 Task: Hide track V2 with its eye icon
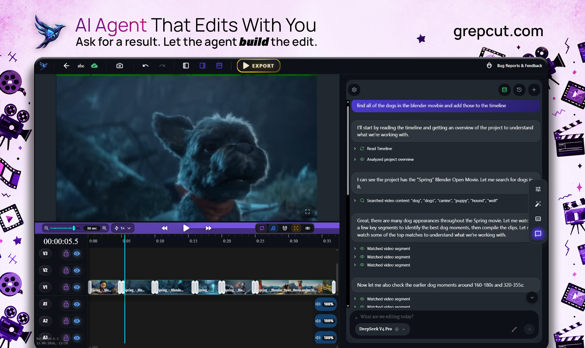77,270
